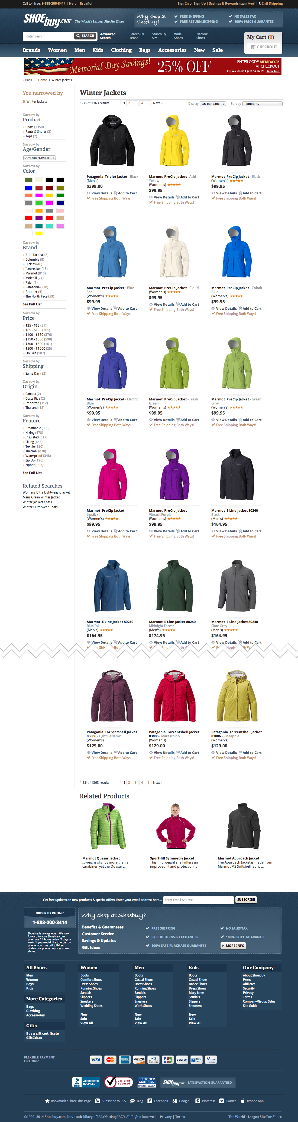
Task: Click the Enter Search input field
Action: [x=48, y=36]
